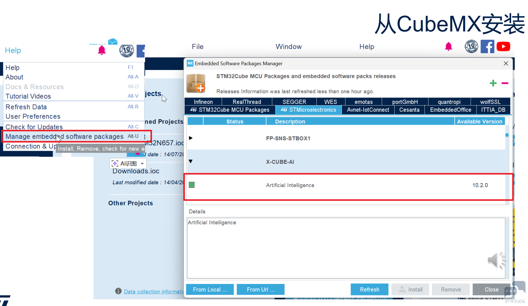The width and height of the screenshot is (528, 306).
Task: Collapse the X-CUBE-AI package row
Action: [191, 161]
